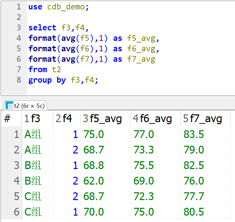Screen dimensions: 235x222
Task: Select the cell with value 83.5
Action: coord(194,134)
